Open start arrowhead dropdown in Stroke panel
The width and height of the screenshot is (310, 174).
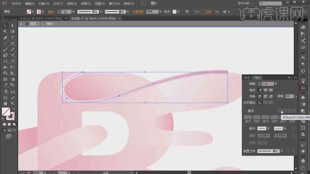pyautogui.click(x=268, y=129)
